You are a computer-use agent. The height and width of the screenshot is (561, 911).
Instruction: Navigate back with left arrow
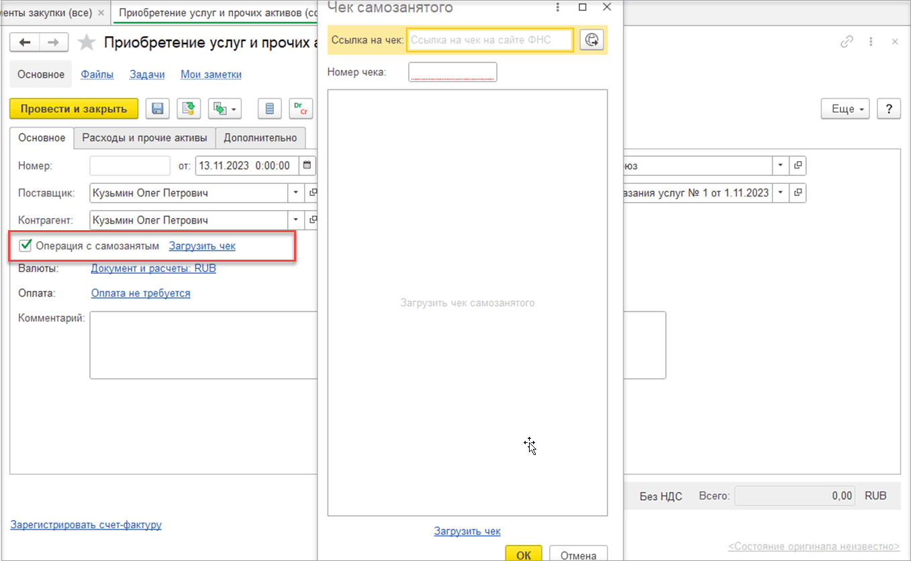(25, 42)
